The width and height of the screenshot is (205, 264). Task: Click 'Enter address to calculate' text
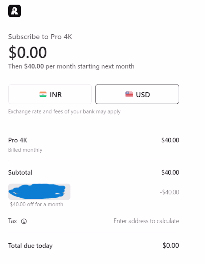pos(146,221)
